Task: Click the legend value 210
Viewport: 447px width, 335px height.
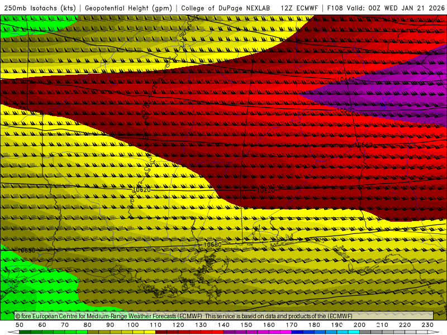Action: pos(382,325)
